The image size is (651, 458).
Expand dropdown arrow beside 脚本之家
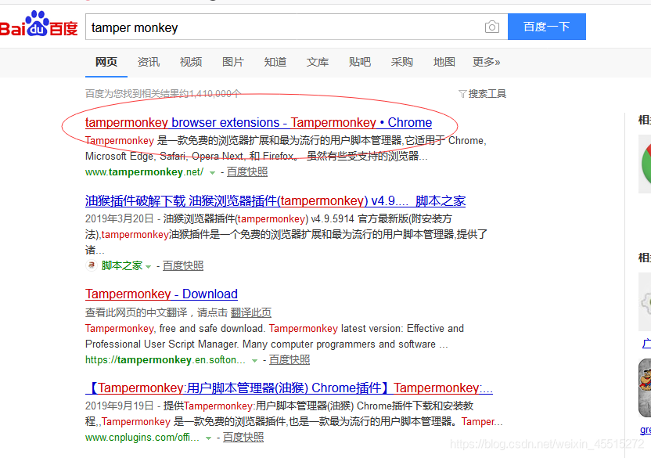point(148,266)
